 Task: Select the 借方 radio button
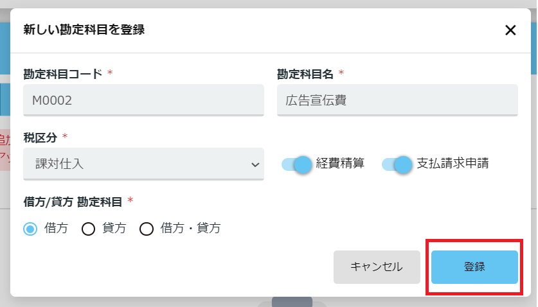point(30,229)
